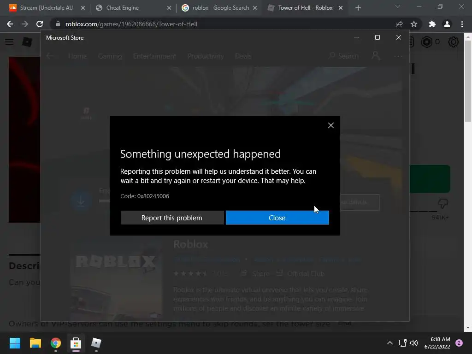Click the download arrow icon in Store
472x354 pixels.
pos(81,201)
